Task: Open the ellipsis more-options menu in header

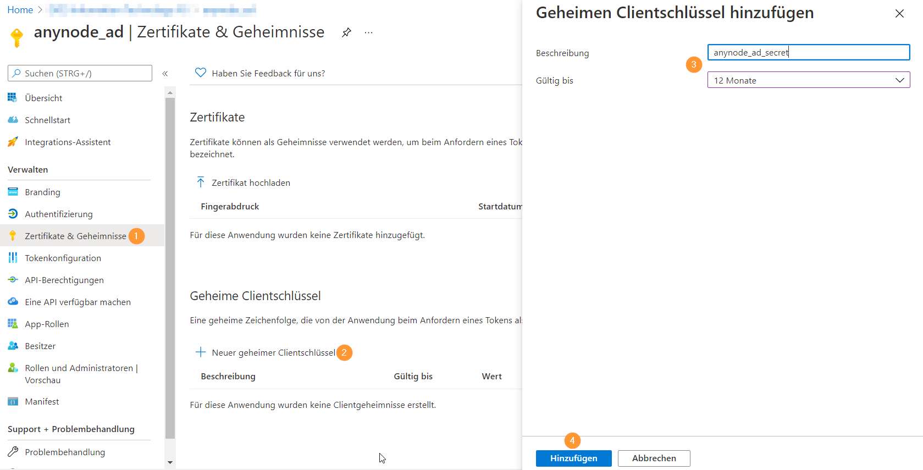Action: click(368, 32)
